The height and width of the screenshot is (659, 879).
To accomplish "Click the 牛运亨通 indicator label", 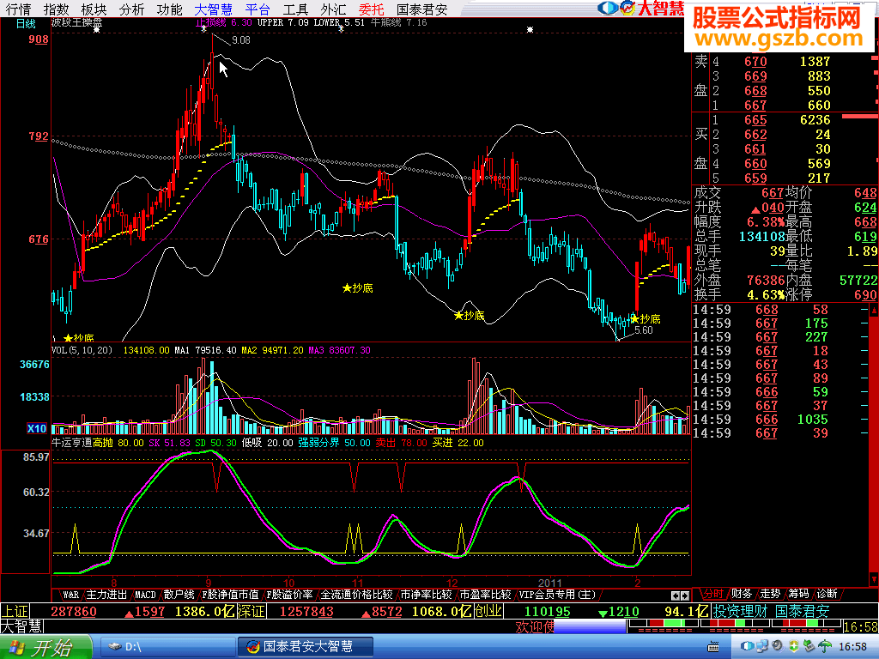I will coord(72,443).
